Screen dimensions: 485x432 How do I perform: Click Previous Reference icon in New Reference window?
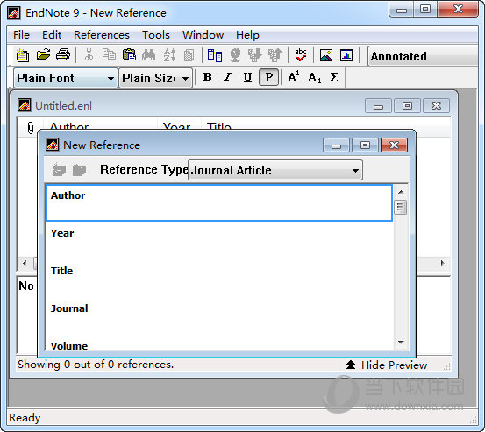click(59, 170)
